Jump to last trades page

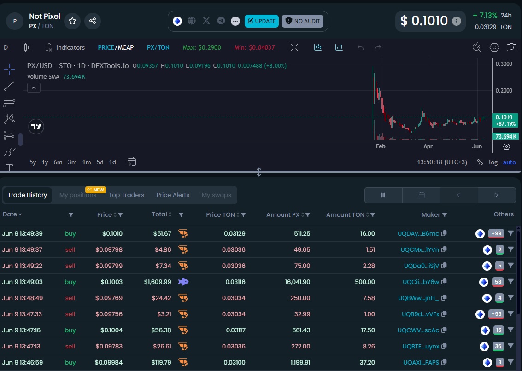pyautogui.click(x=496, y=195)
